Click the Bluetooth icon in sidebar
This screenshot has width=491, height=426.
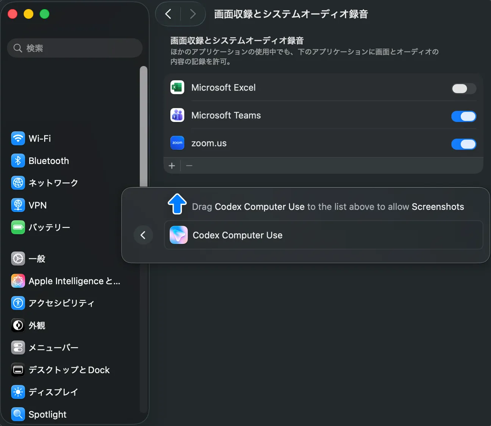18,161
